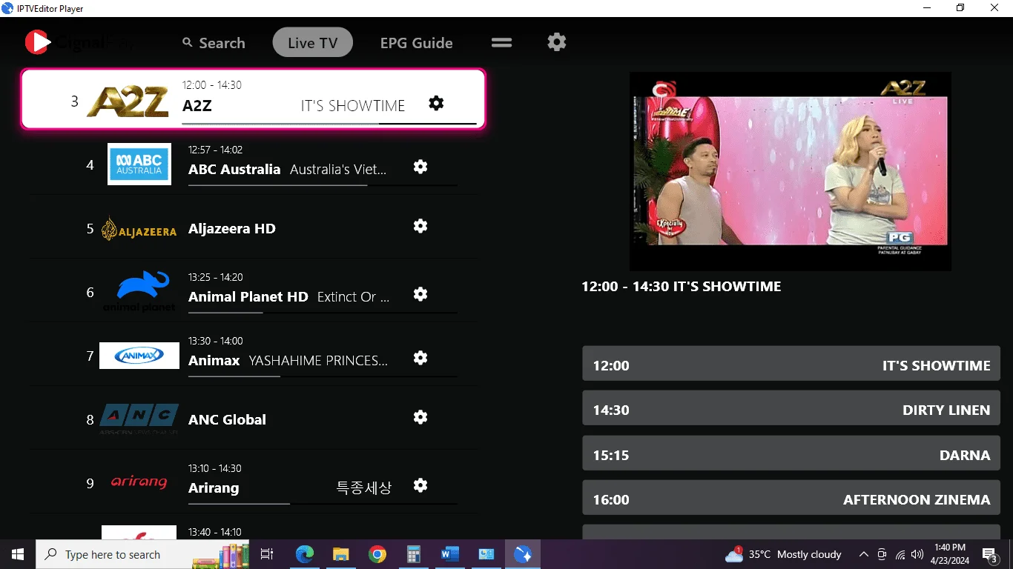Launch Microsoft Edge from the taskbar
The image size is (1013, 569).
(305, 554)
